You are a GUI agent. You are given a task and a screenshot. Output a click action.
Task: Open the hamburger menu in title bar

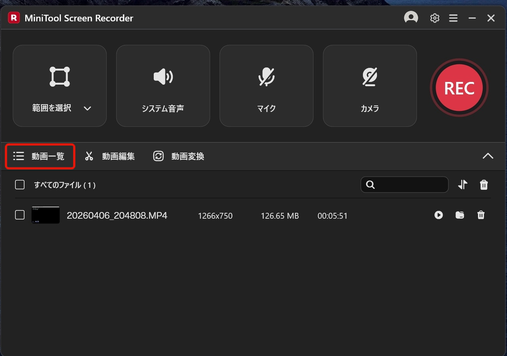(x=453, y=18)
